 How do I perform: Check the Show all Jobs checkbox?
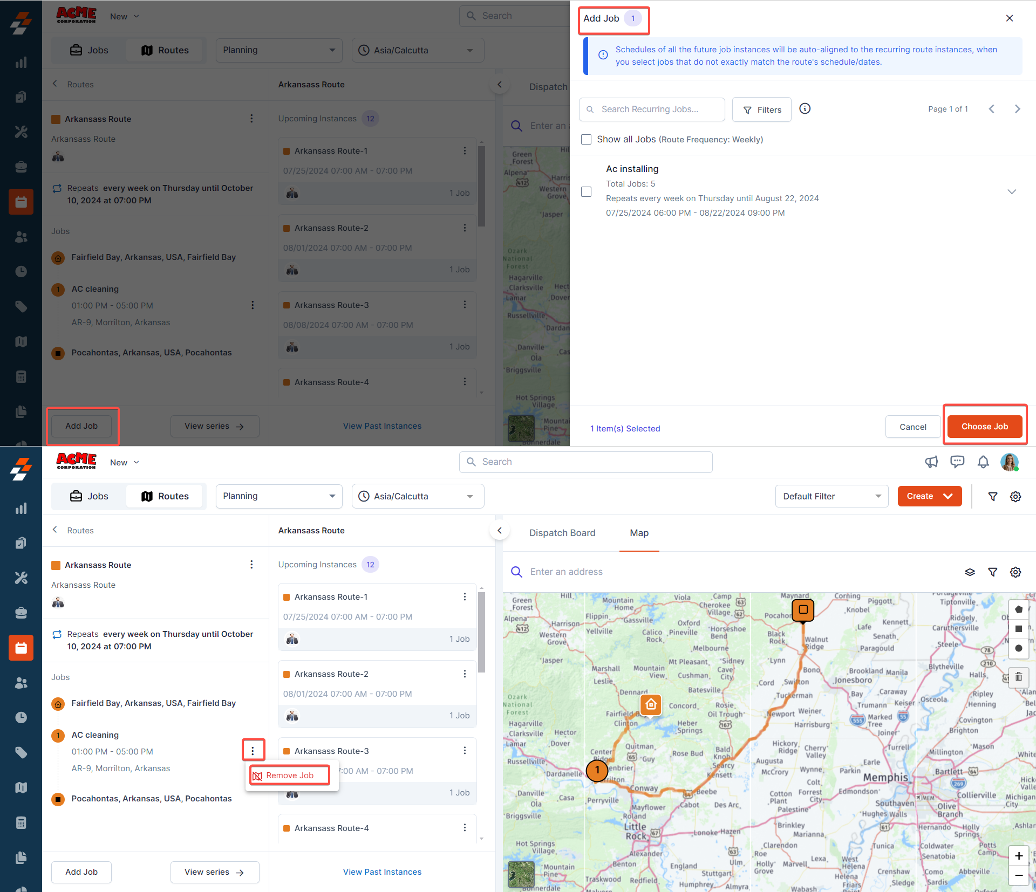pyautogui.click(x=587, y=140)
